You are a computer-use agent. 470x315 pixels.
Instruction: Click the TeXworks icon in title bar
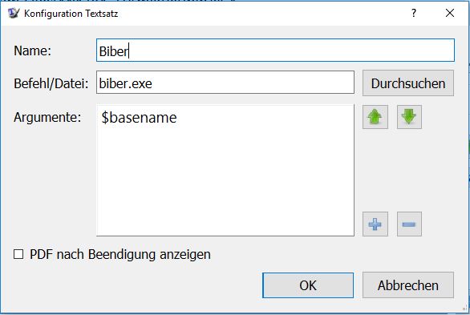tap(14, 13)
